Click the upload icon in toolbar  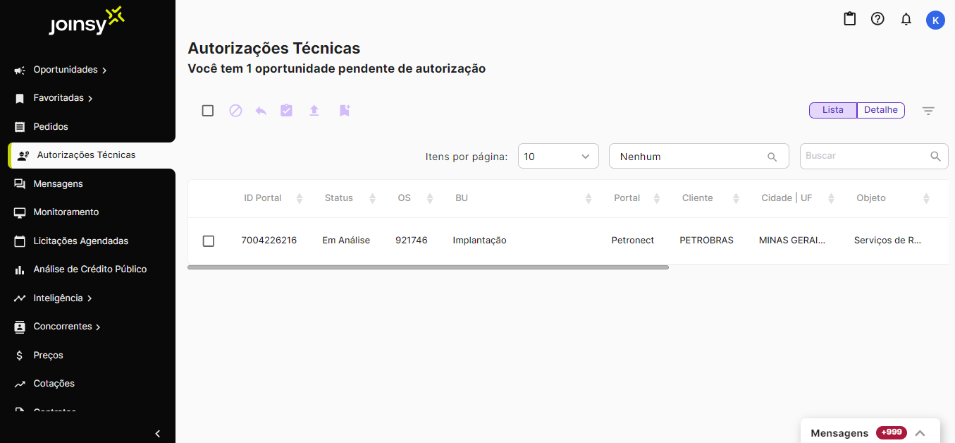pos(314,111)
